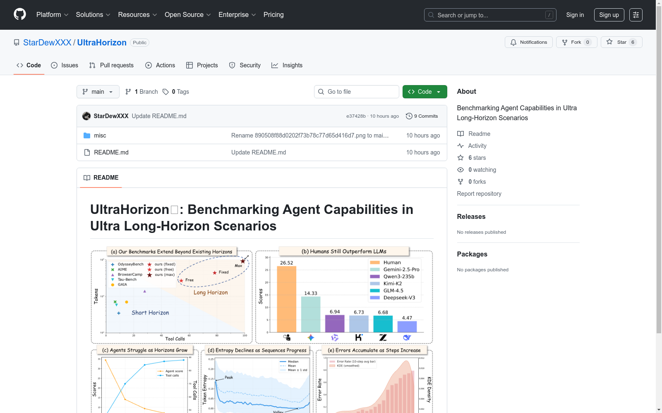662x413 pixels.
Task: Click the README book icon in About
Action: pyautogui.click(x=461, y=134)
